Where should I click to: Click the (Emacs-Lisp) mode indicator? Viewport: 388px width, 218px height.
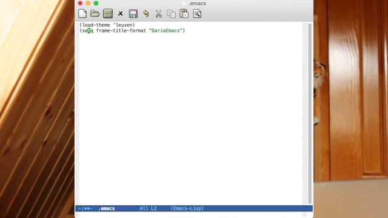pos(187,208)
